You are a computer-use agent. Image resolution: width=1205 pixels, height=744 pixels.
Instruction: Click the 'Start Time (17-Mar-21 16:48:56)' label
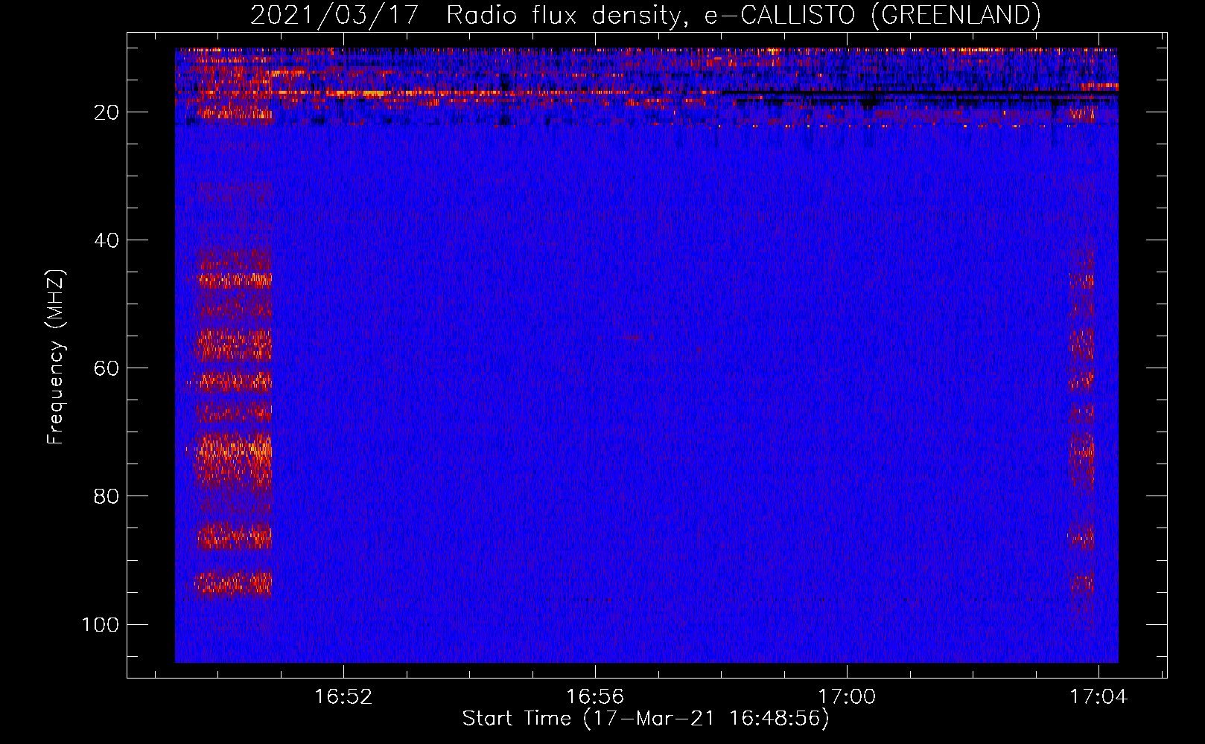[646, 719]
